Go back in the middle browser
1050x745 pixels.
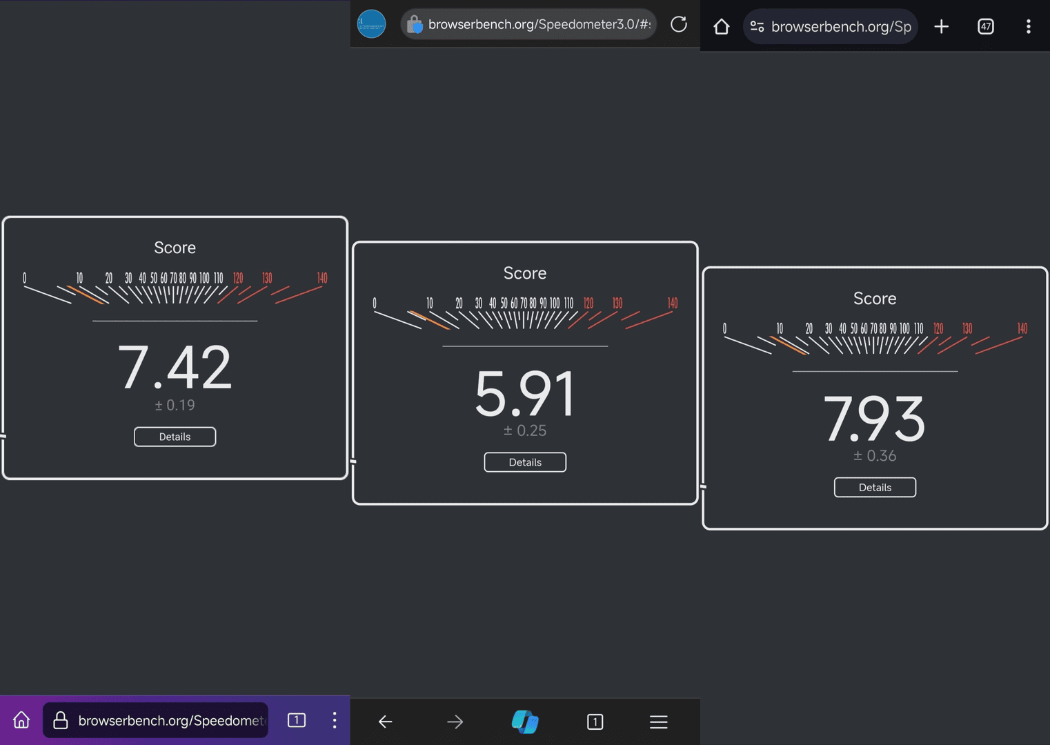[386, 722]
